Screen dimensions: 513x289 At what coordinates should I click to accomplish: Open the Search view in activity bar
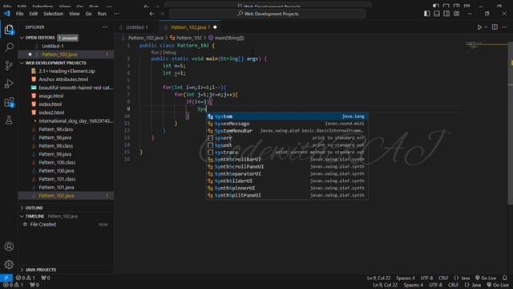[9, 47]
